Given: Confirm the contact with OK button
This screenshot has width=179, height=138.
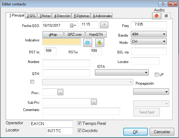Looking at the screenshot, I should pos(136,132).
